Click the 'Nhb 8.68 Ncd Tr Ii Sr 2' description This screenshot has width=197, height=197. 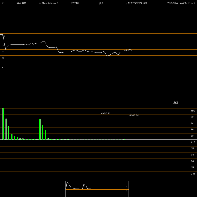182,3
